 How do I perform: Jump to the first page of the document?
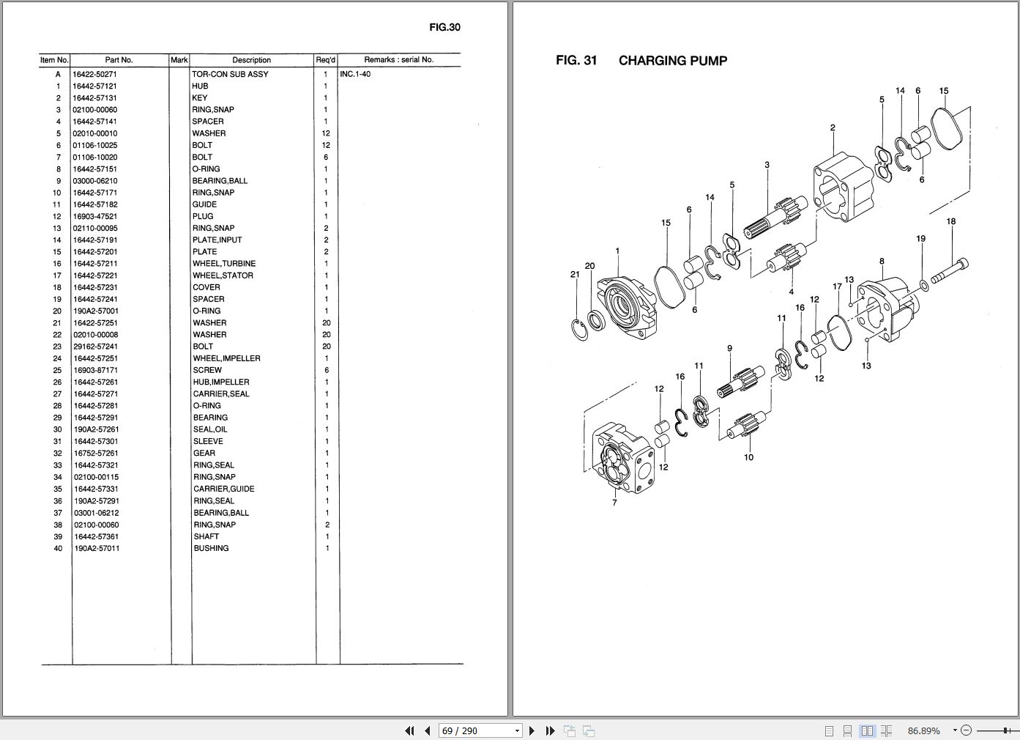pos(409,730)
